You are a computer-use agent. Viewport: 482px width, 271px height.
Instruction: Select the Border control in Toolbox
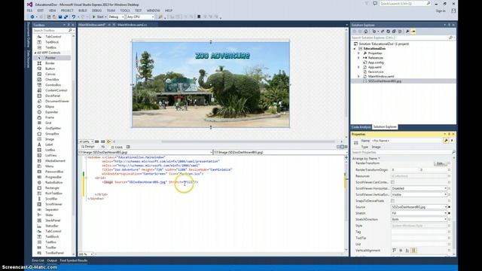(x=52, y=63)
